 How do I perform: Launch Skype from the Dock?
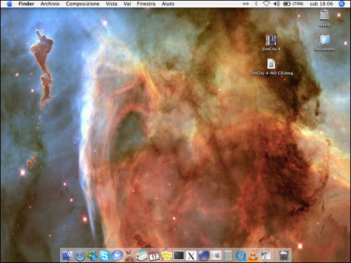[105, 255]
